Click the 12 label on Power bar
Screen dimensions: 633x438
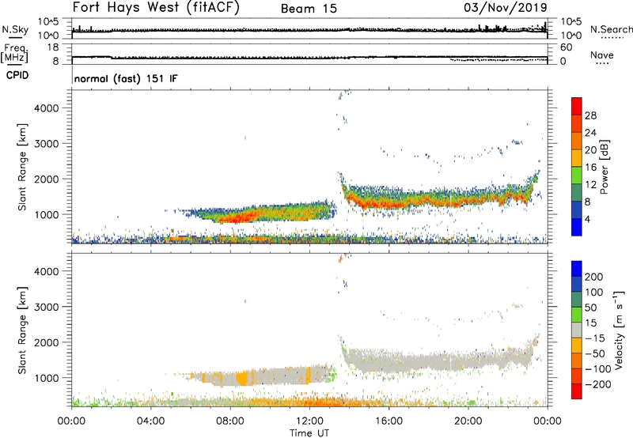pyautogui.click(x=590, y=185)
